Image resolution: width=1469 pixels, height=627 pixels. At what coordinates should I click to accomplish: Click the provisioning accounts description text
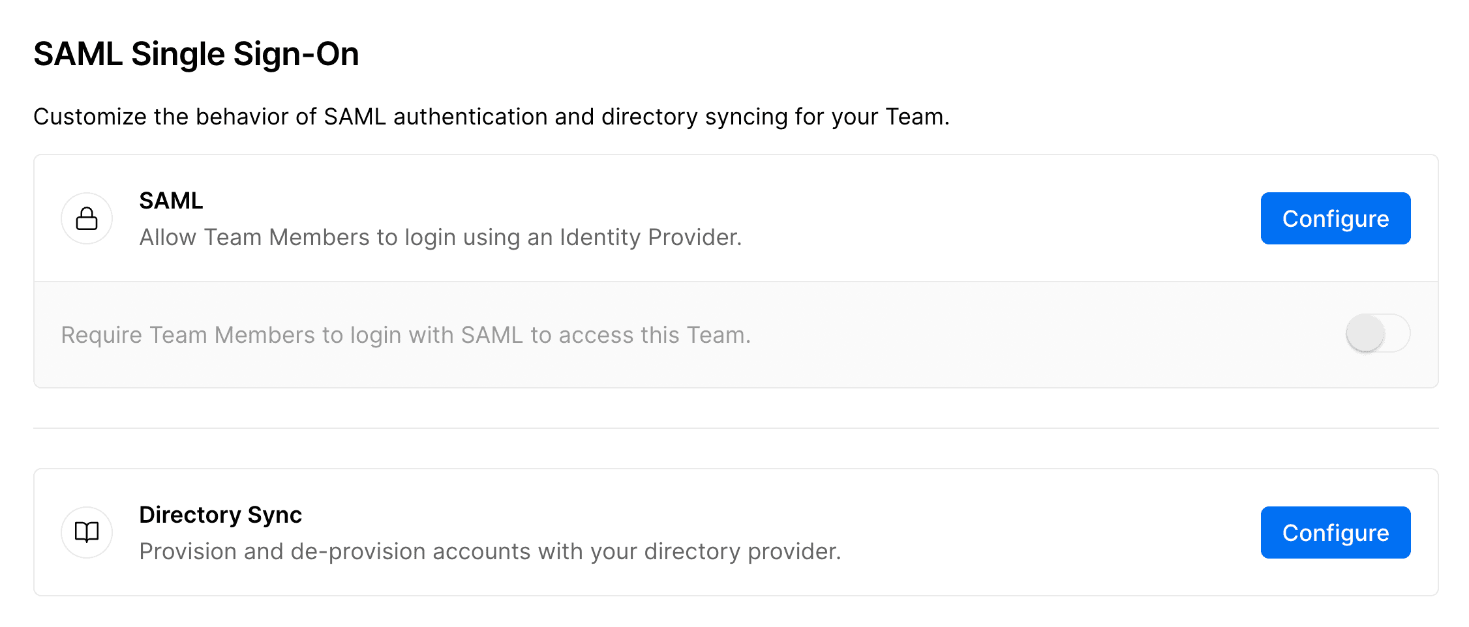(x=490, y=551)
